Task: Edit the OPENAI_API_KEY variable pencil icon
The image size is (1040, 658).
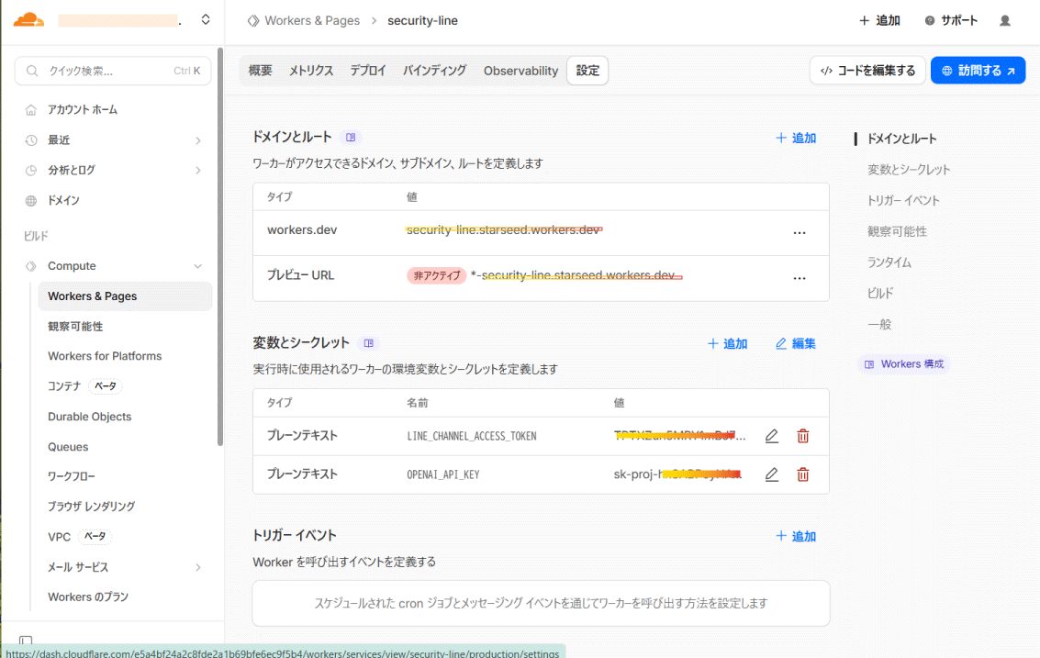Action: pos(772,474)
